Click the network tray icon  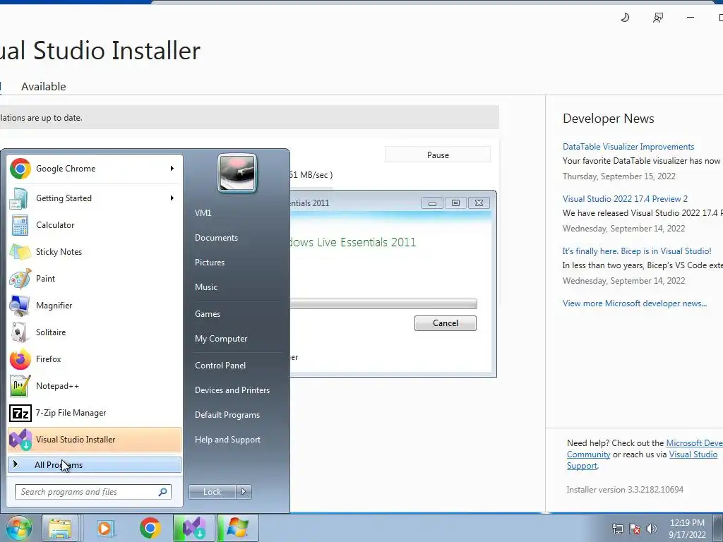(x=617, y=529)
